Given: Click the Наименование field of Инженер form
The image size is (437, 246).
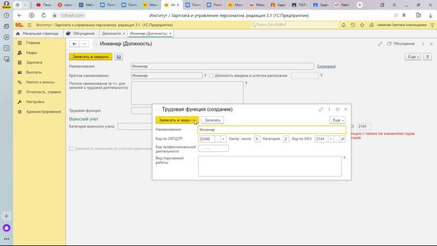Looking at the screenshot, I should [x=223, y=66].
